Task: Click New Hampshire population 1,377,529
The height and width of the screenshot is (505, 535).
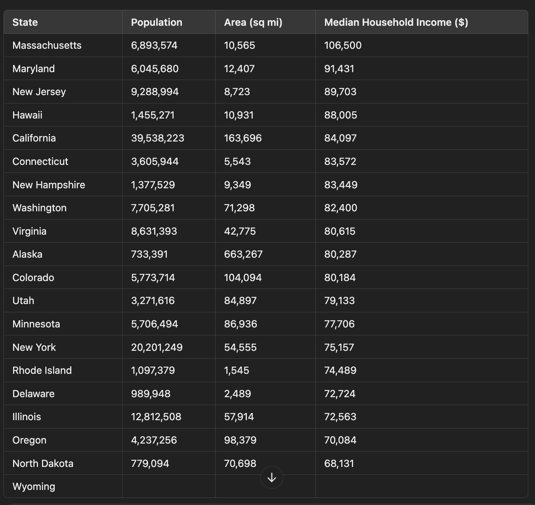Action: pos(153,185)
